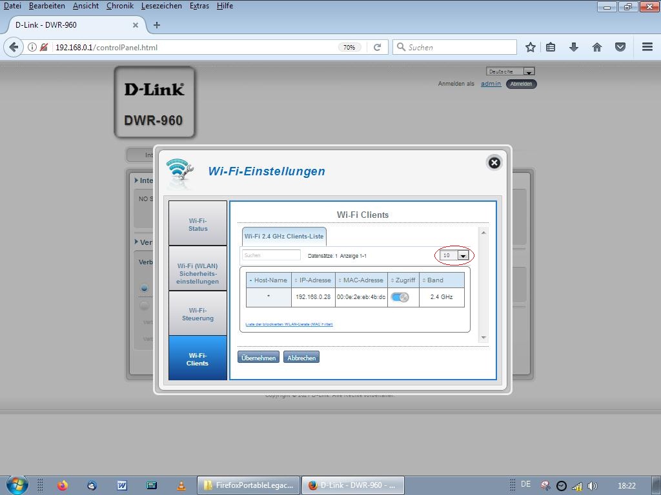This screenshot has height=495, width=661.
Task: Open the Lesezeichen menu
Action: pos(161,6)
